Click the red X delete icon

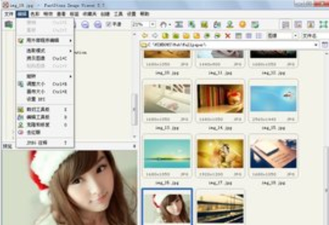(x=228, y=36)
